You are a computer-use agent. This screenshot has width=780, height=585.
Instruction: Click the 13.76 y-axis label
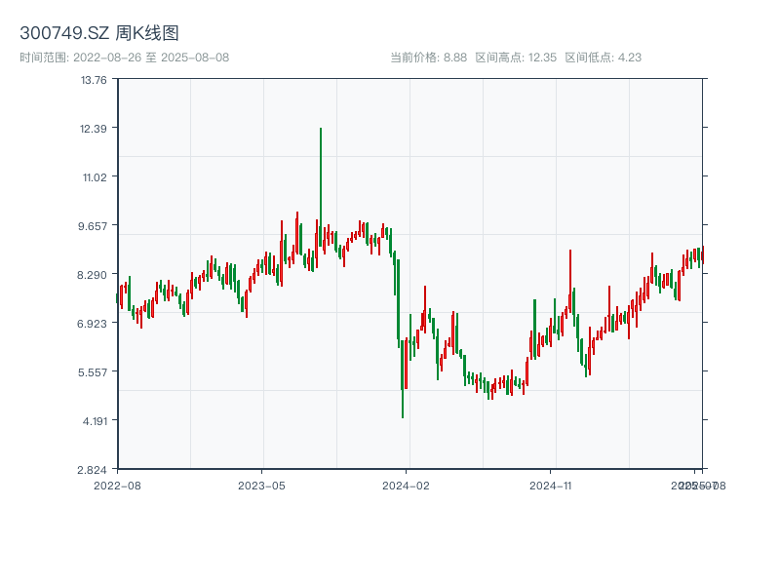94,80
